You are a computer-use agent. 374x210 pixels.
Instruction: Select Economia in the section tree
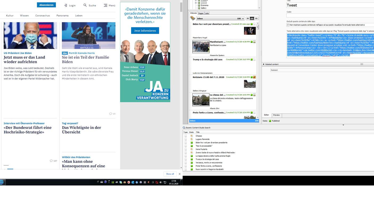204,5
